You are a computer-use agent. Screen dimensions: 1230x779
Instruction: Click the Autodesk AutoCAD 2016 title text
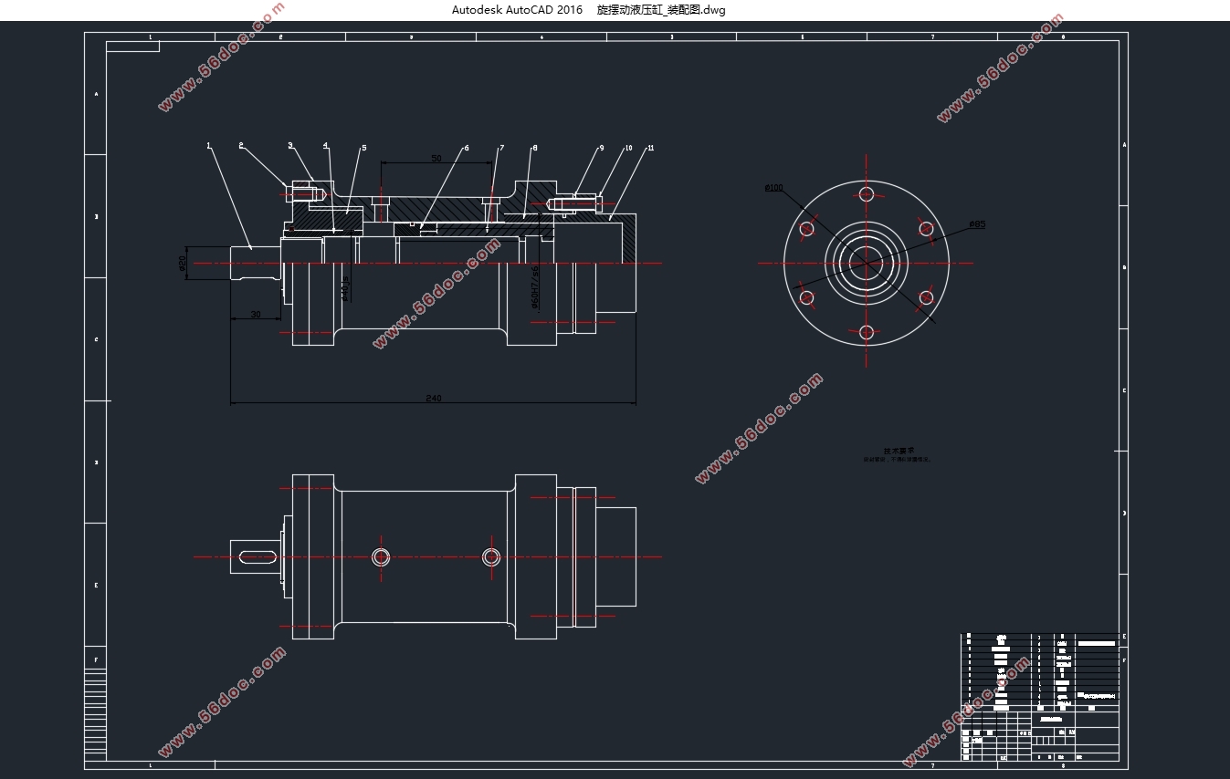[x=517, y=10]
